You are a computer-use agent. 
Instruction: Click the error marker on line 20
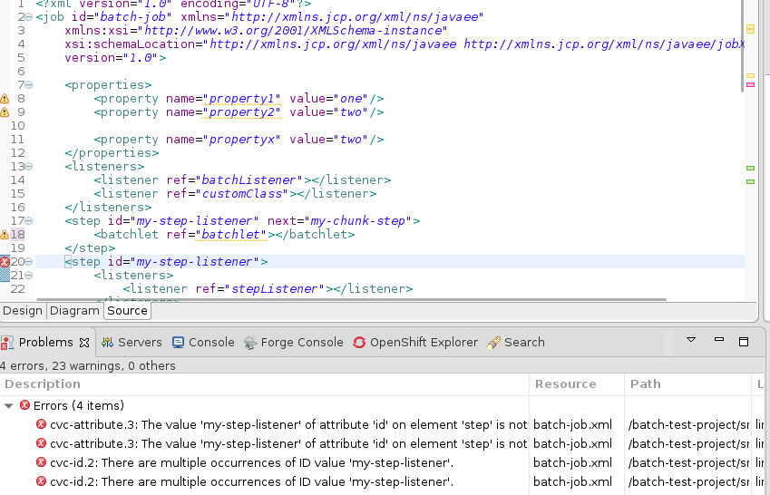[x=5, y=262]
